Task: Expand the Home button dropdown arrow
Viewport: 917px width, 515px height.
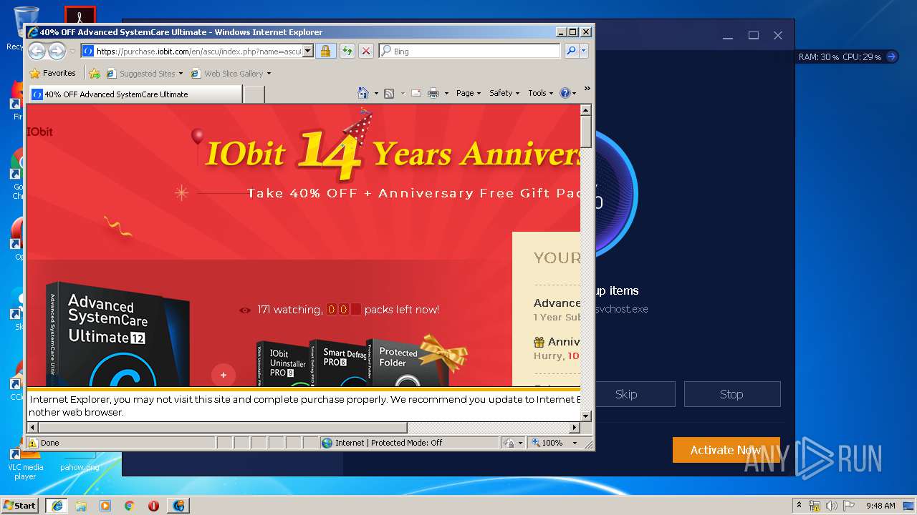Action: [376, 93]
